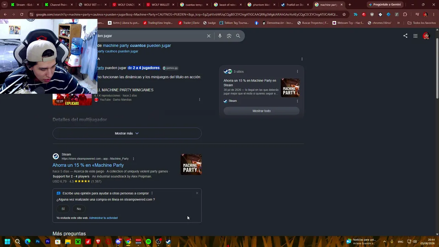The width and height of the screenshot is (439, 247).
Task: Focus the browser address bar URL
Action: pos(187,14)
